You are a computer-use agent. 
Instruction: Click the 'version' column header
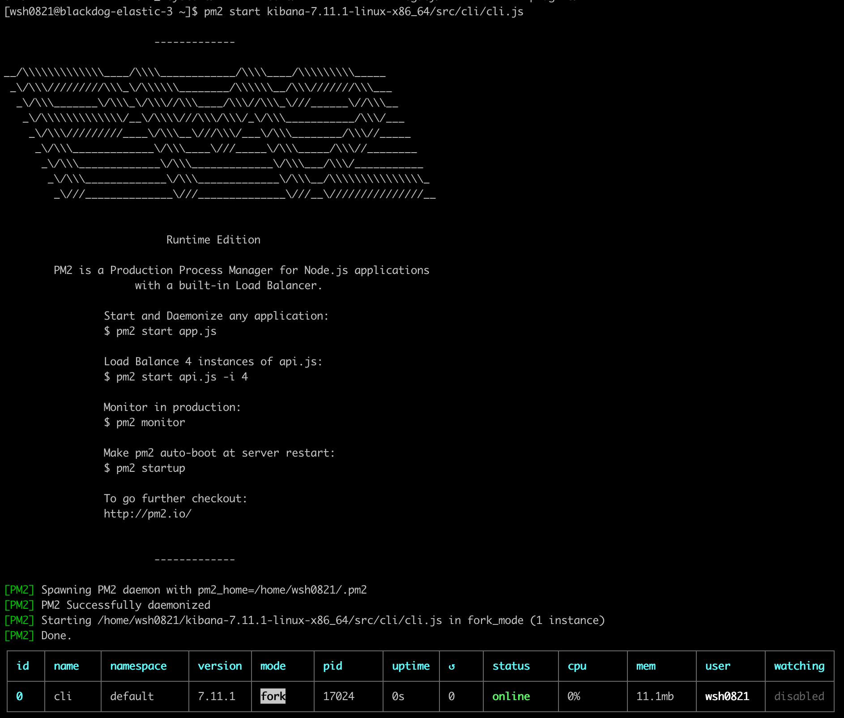pos(220,666)
